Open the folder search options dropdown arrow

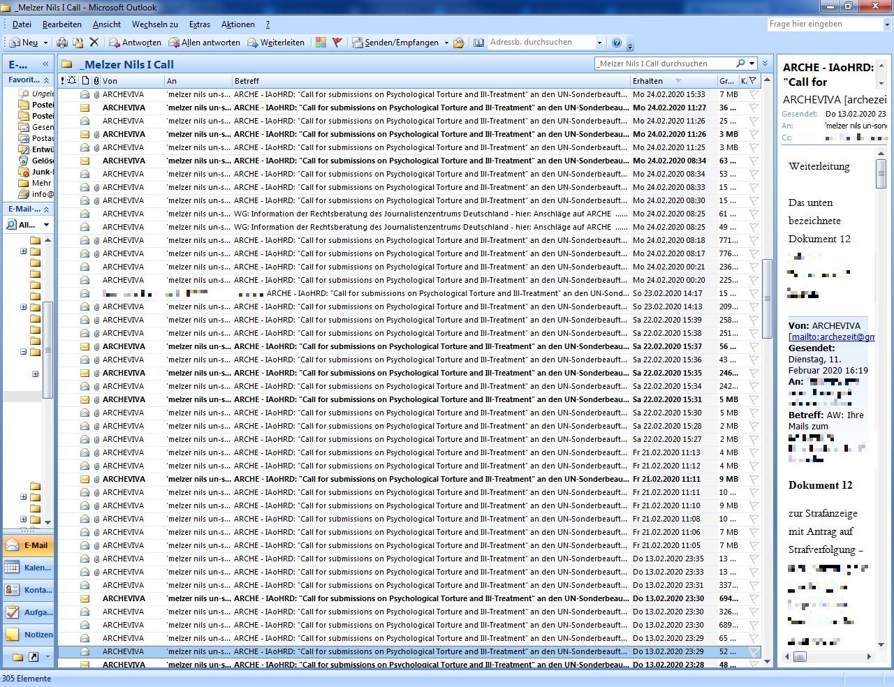pyautogui.click(x=752, y=64)
